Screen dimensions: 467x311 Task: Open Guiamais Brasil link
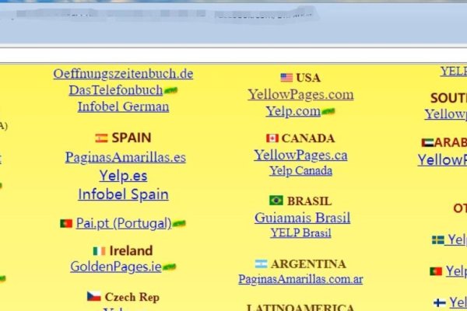[x=302, y=217]
